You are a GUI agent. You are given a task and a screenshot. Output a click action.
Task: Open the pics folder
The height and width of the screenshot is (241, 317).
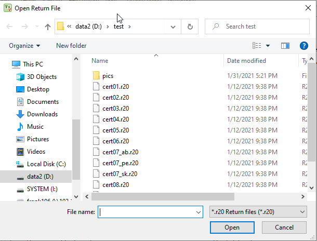(x=108, y=76)
